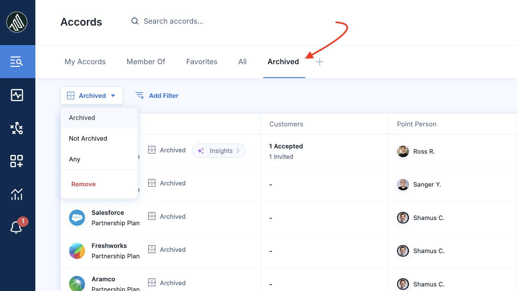Screen dimensions: 517x291
Task: Open the accords list search sidebar icon
Action: [x=17, y=62]
